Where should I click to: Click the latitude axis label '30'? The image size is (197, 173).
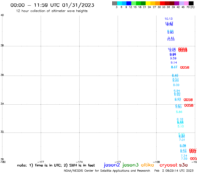tap(2, 159)
